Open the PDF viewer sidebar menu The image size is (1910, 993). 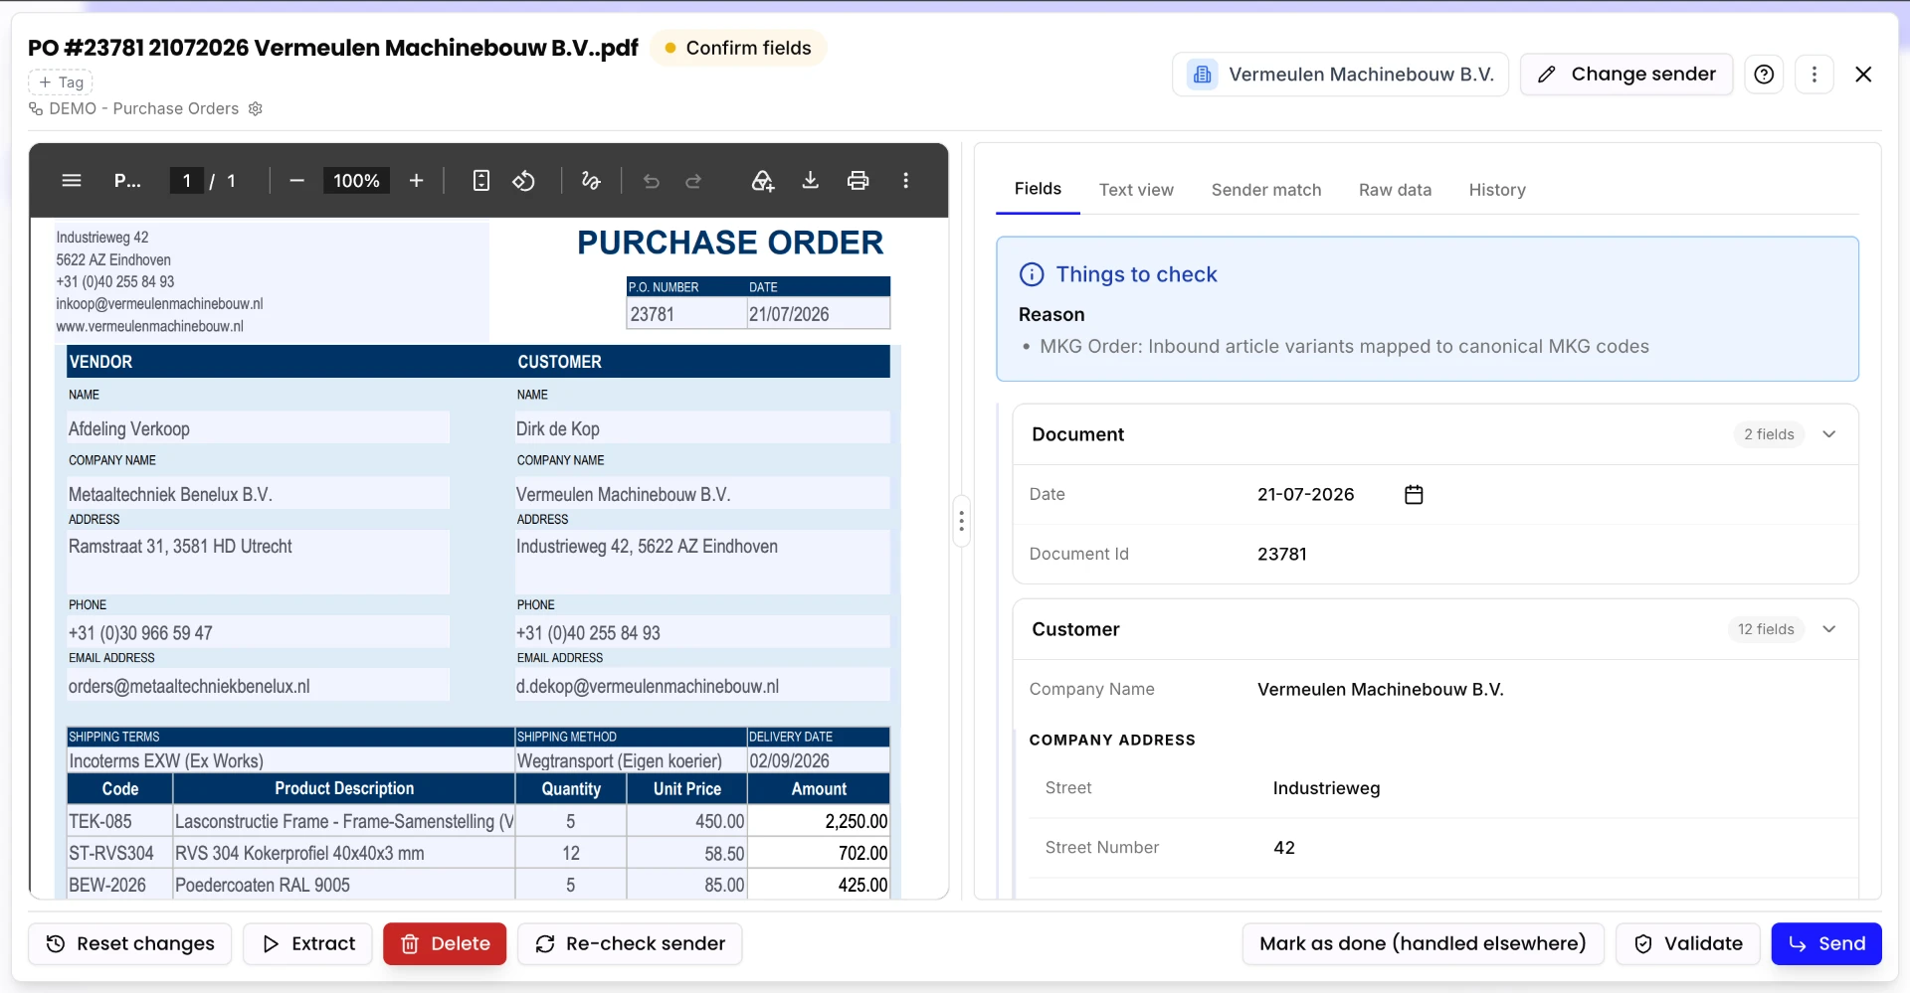coord(72,180)
